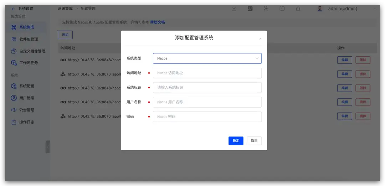Click the 请输入系统标识 input field
The image size is (385, 186).
click(207, 87)
